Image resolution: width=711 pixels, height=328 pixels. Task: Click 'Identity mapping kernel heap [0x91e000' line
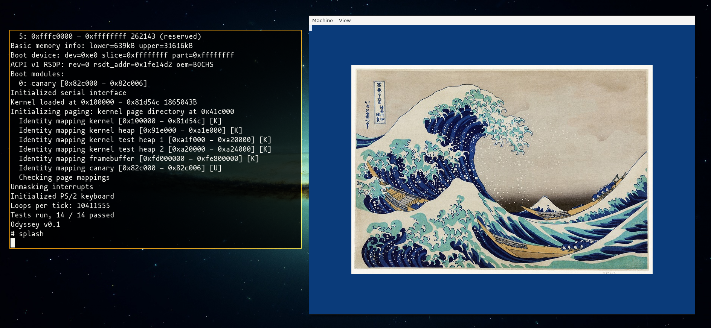(x=131, y=130)
